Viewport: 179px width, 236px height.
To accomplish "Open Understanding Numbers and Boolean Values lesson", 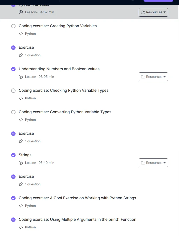I will coord(59,69).
